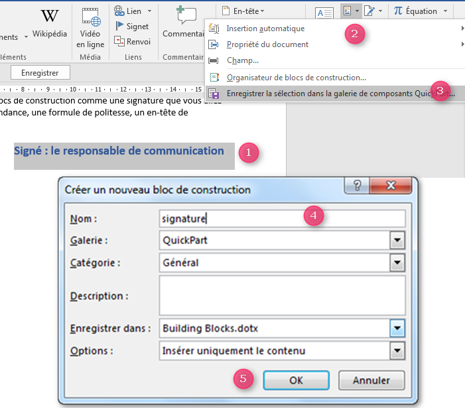Open the Lien dropdown arrow
This screenshot has height=408, width=465.
[x=149, y=11]
